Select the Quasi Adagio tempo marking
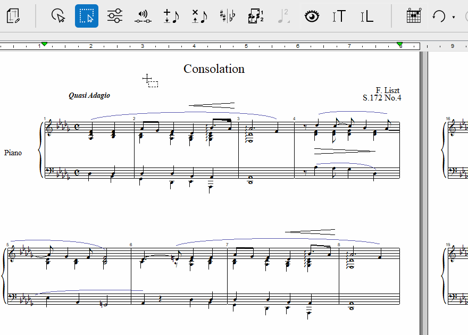The width and height of the screenshot is (468, 335). tap(89, 96)
